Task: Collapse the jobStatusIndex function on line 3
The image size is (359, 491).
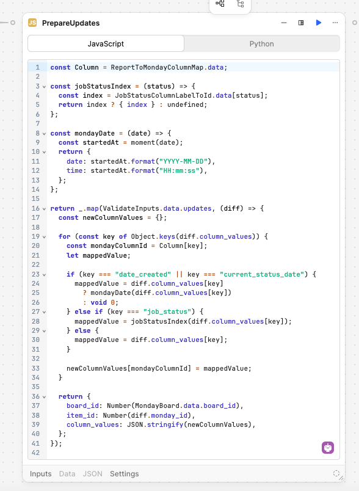Action: point(44,87)
